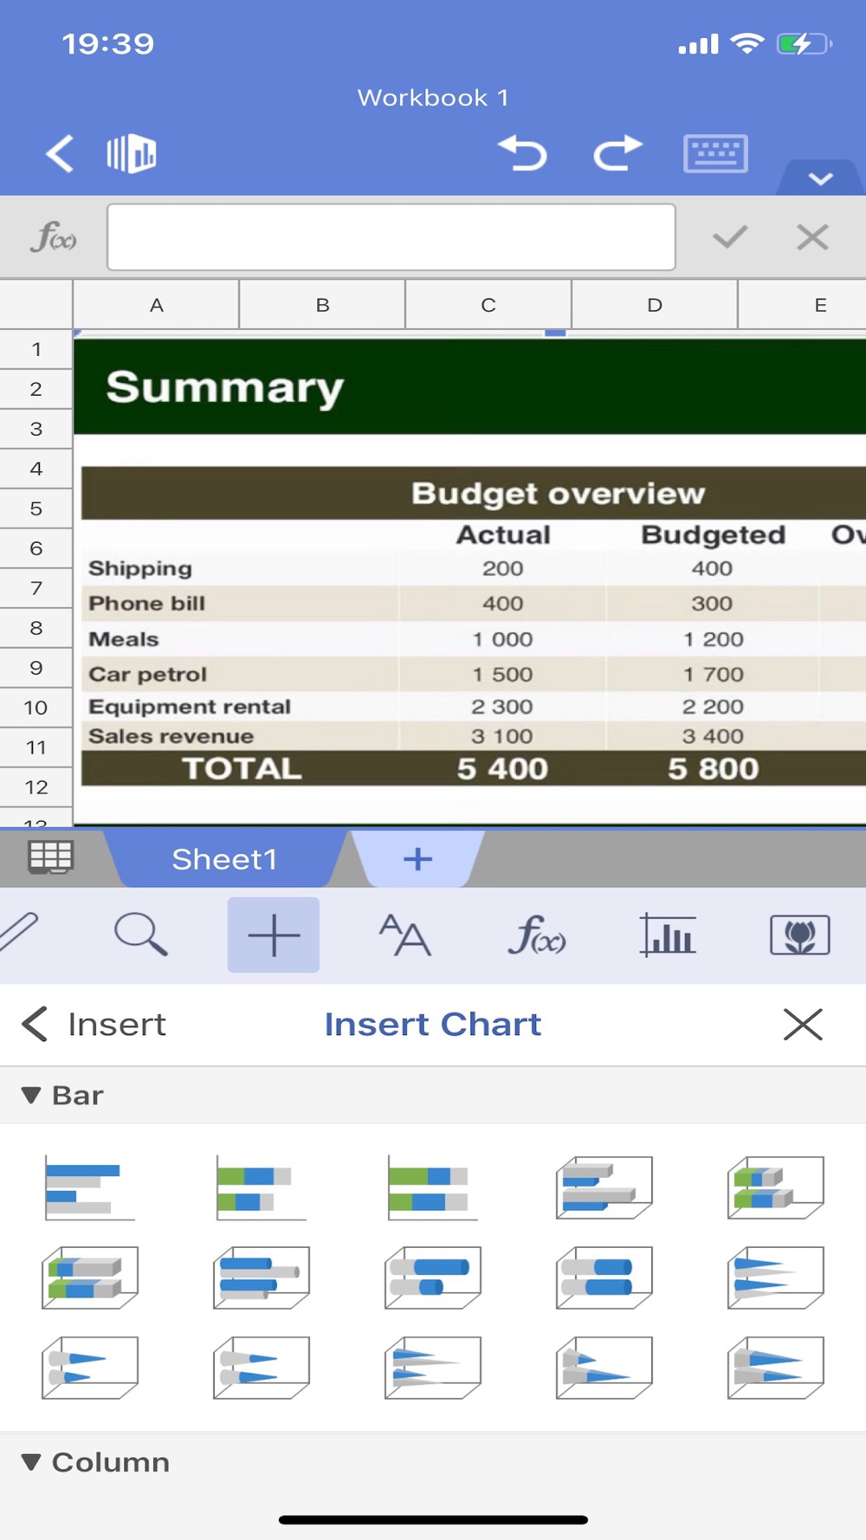Choose the 3D stacked bar chart
This screenshot has height=1540, width=866.
776,1188
